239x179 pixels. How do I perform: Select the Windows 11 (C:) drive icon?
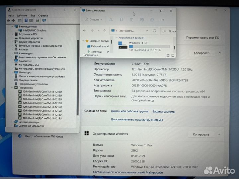pyautogui.click(x=123, y=45)
